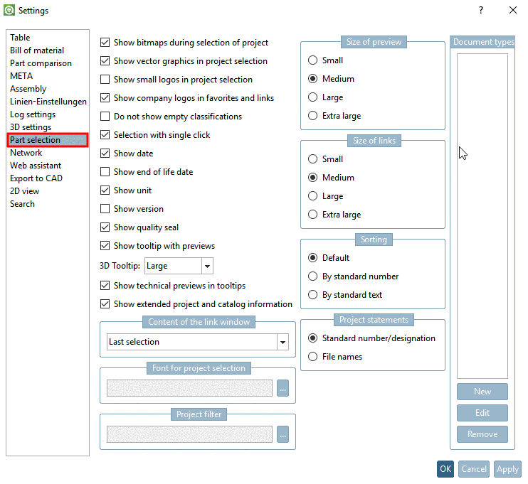Add a New document type
The width and height of the screenshot is (528, 484).
[482, 392]
